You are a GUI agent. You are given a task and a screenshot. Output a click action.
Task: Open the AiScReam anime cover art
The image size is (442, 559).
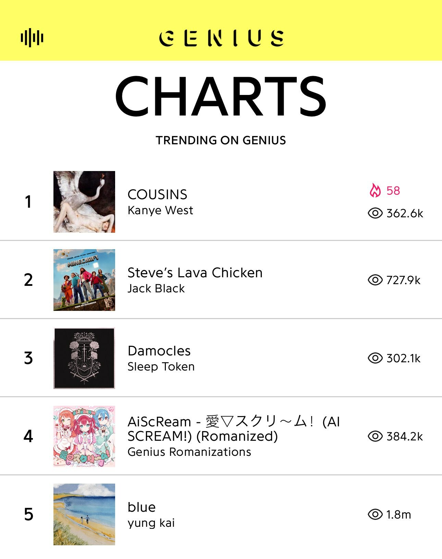[84, 436]
